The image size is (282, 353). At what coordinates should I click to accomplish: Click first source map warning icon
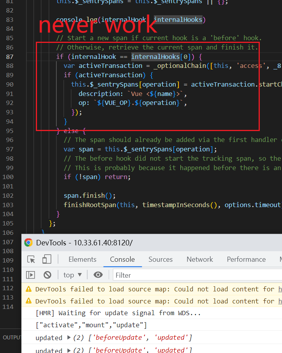point(28,289)
